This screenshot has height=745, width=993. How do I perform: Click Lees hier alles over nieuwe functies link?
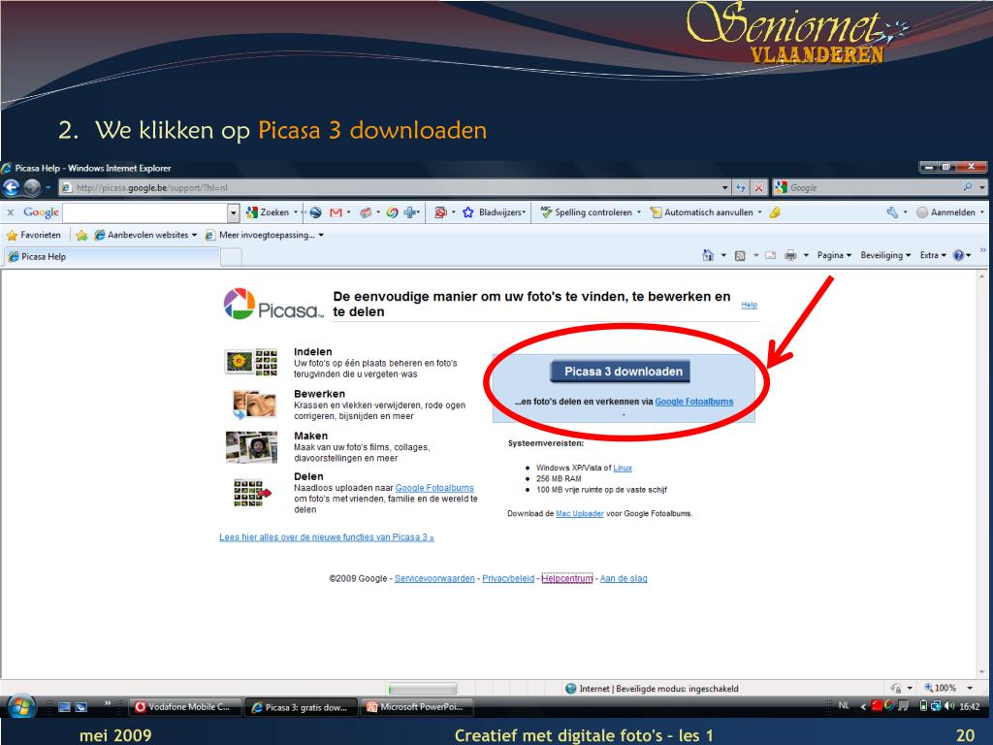(x=327, y=537)
